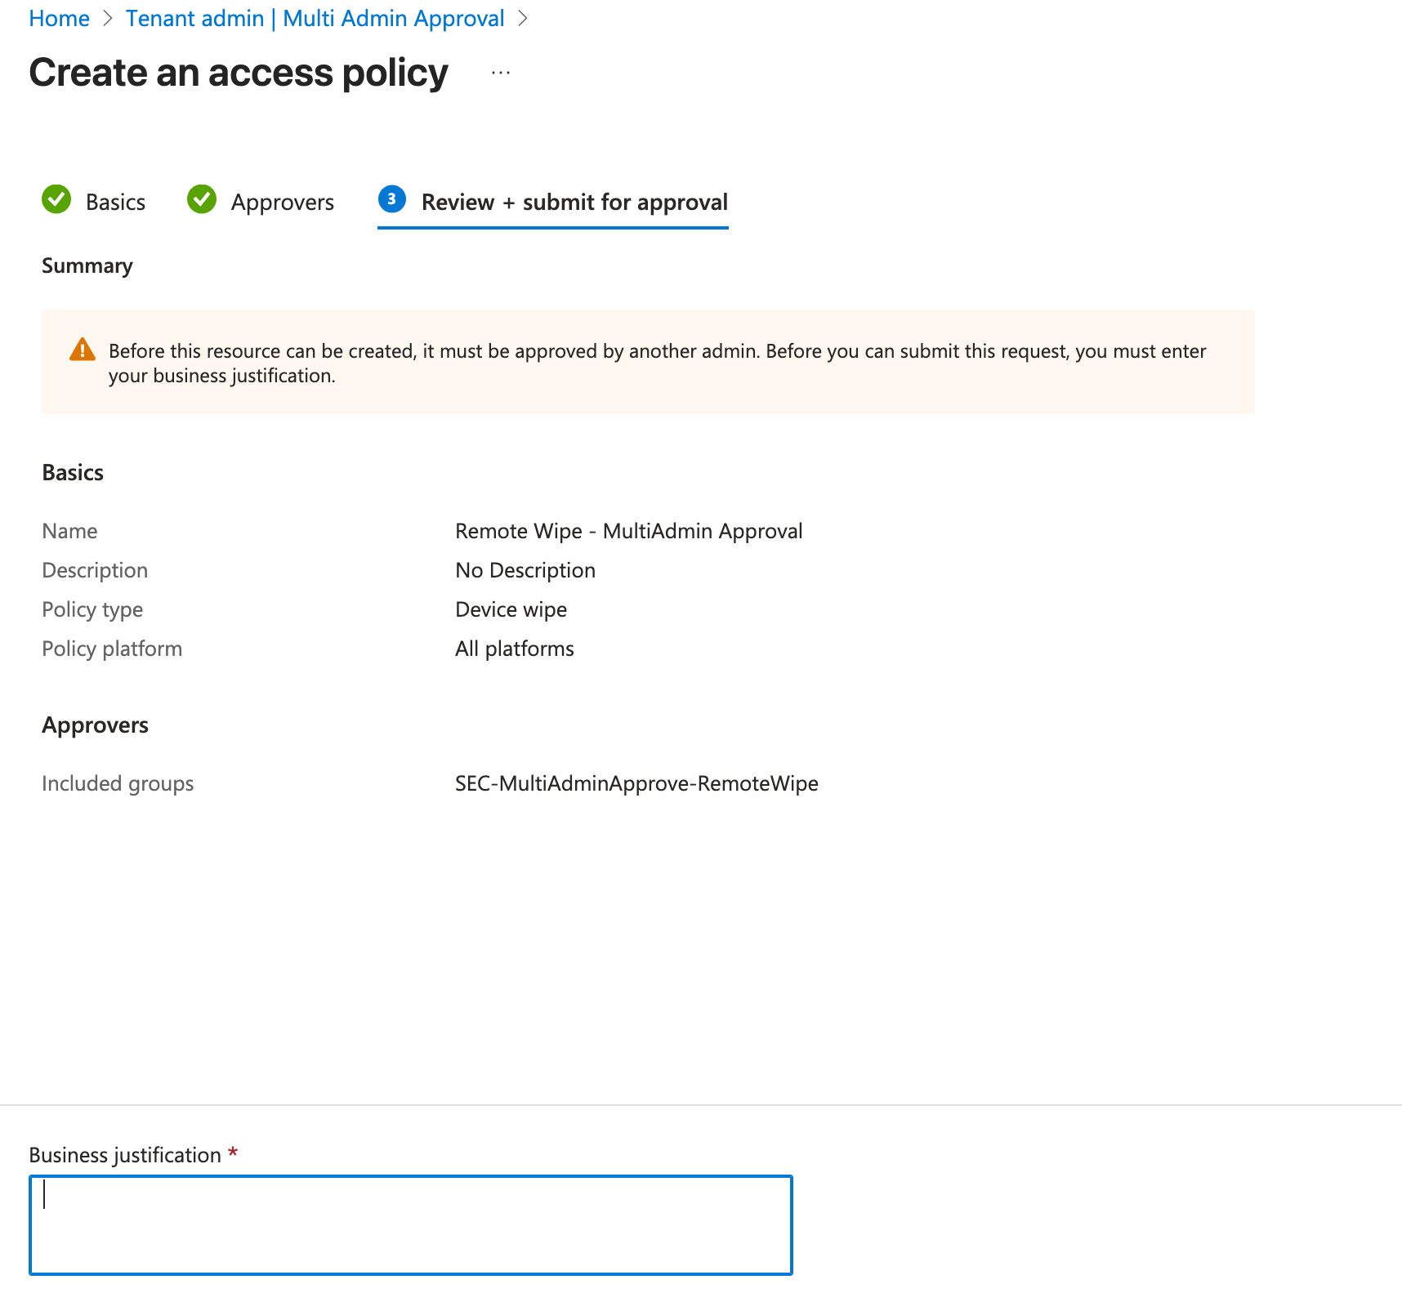Click the chevron after Home breadcrumb
This screenshot has height=1302, width=1402.
pos(108,19)
